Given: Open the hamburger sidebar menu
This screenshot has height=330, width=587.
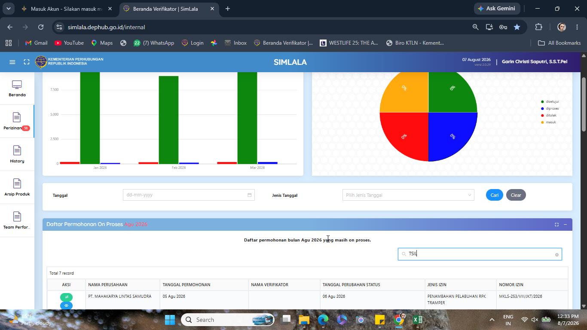Looking at the screenshot, I should tap(12, 62).
